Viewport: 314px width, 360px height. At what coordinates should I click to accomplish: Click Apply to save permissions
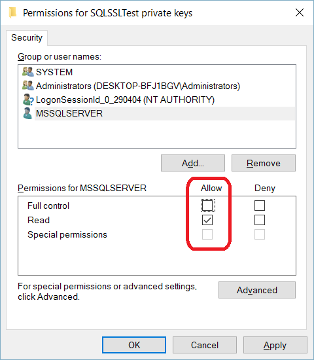tap(275, 345)
